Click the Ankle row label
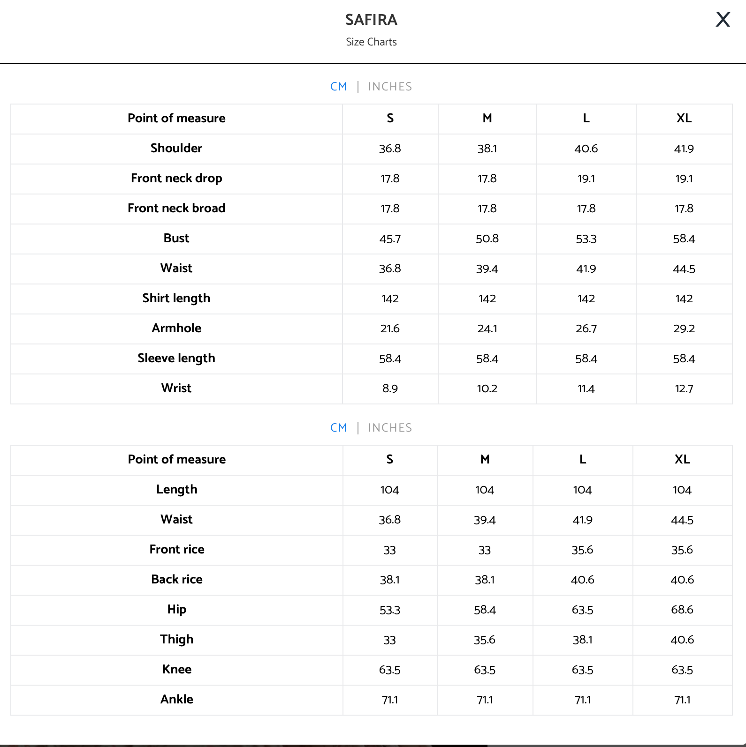This screenshot has width=746, height=747. (177, 699)
